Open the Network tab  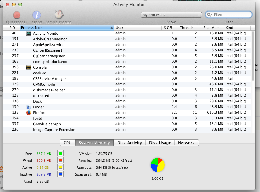pos(186,143)
